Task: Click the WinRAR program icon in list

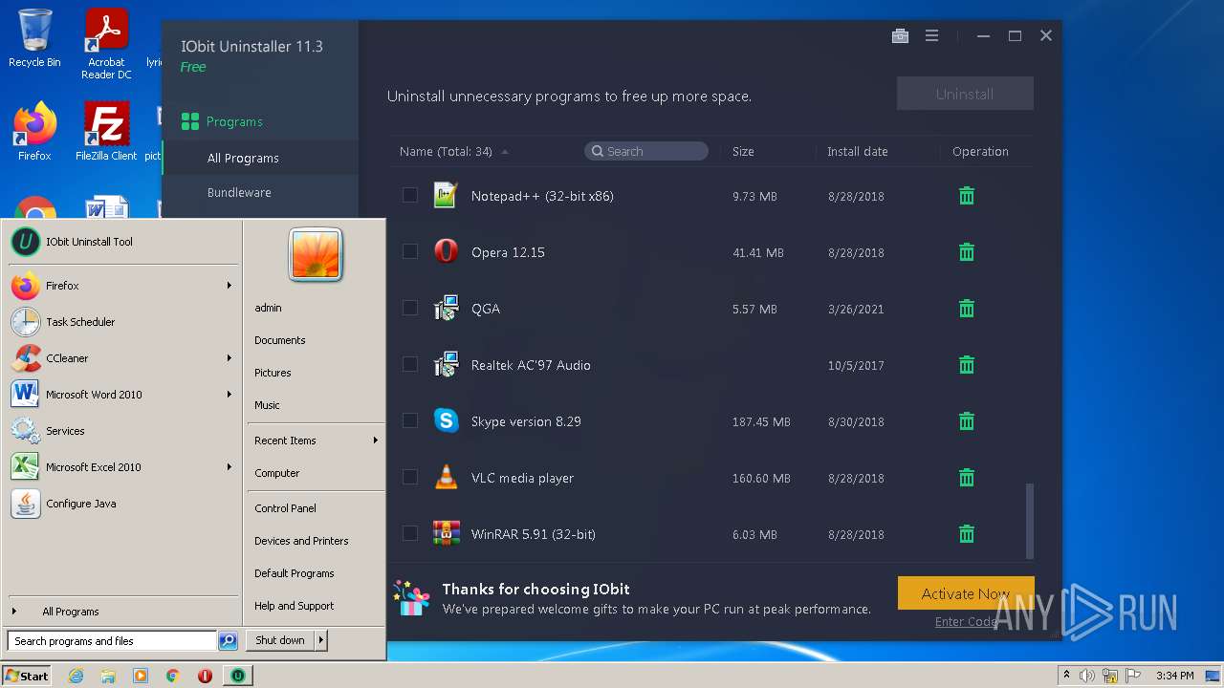Action: (446, 533)
